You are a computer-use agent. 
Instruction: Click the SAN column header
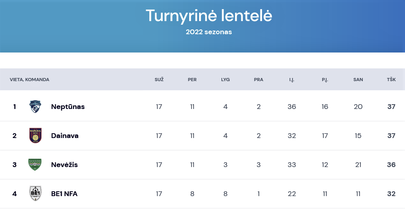tap(358, 80)
